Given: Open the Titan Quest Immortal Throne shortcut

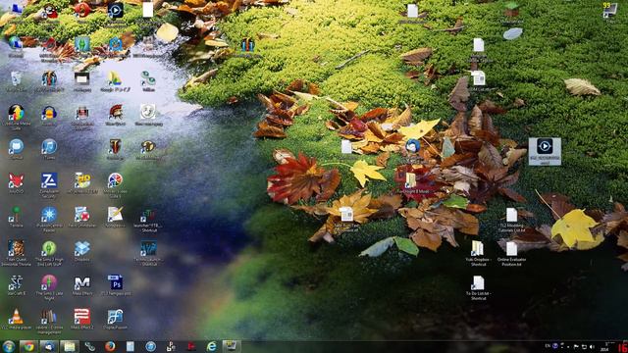Looking at the screenshot, I should coord(16,249).
